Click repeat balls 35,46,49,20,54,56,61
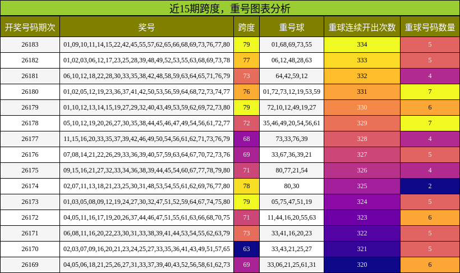The image size is (460, 273). [292, 123]
